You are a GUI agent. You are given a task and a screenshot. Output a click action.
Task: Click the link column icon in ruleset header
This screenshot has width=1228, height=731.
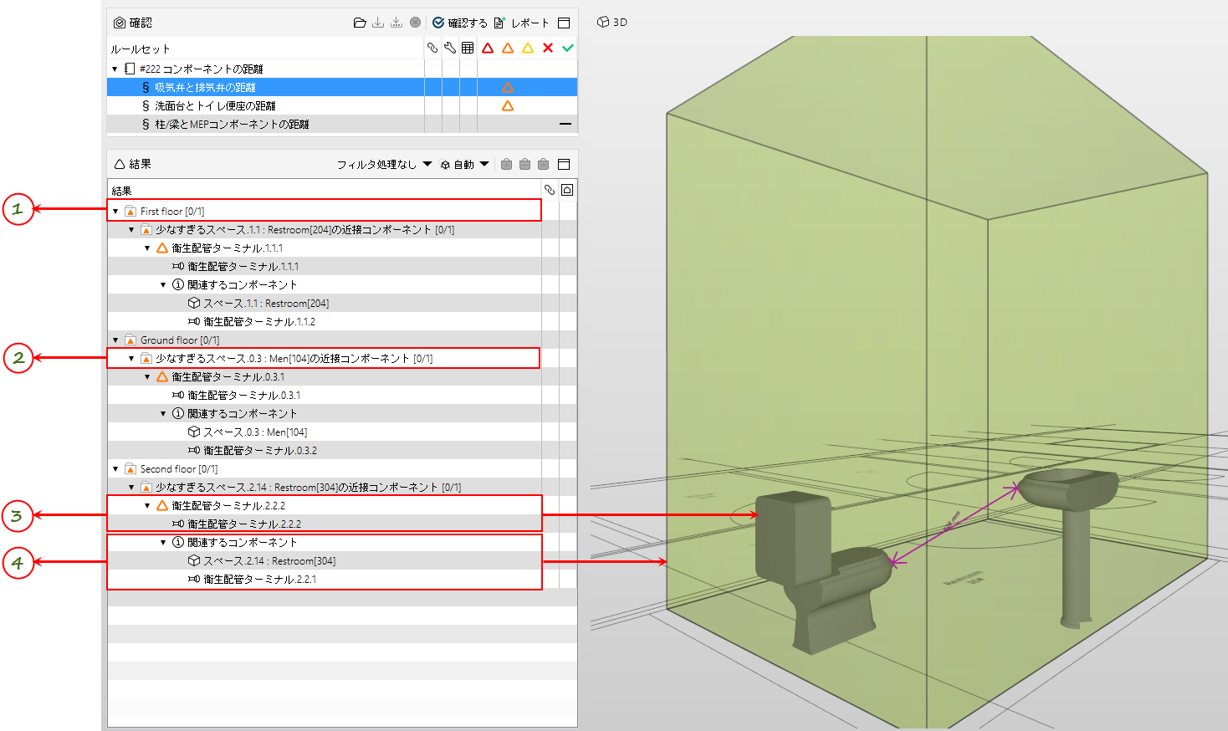pyautogui.click(x=432, y=48)
